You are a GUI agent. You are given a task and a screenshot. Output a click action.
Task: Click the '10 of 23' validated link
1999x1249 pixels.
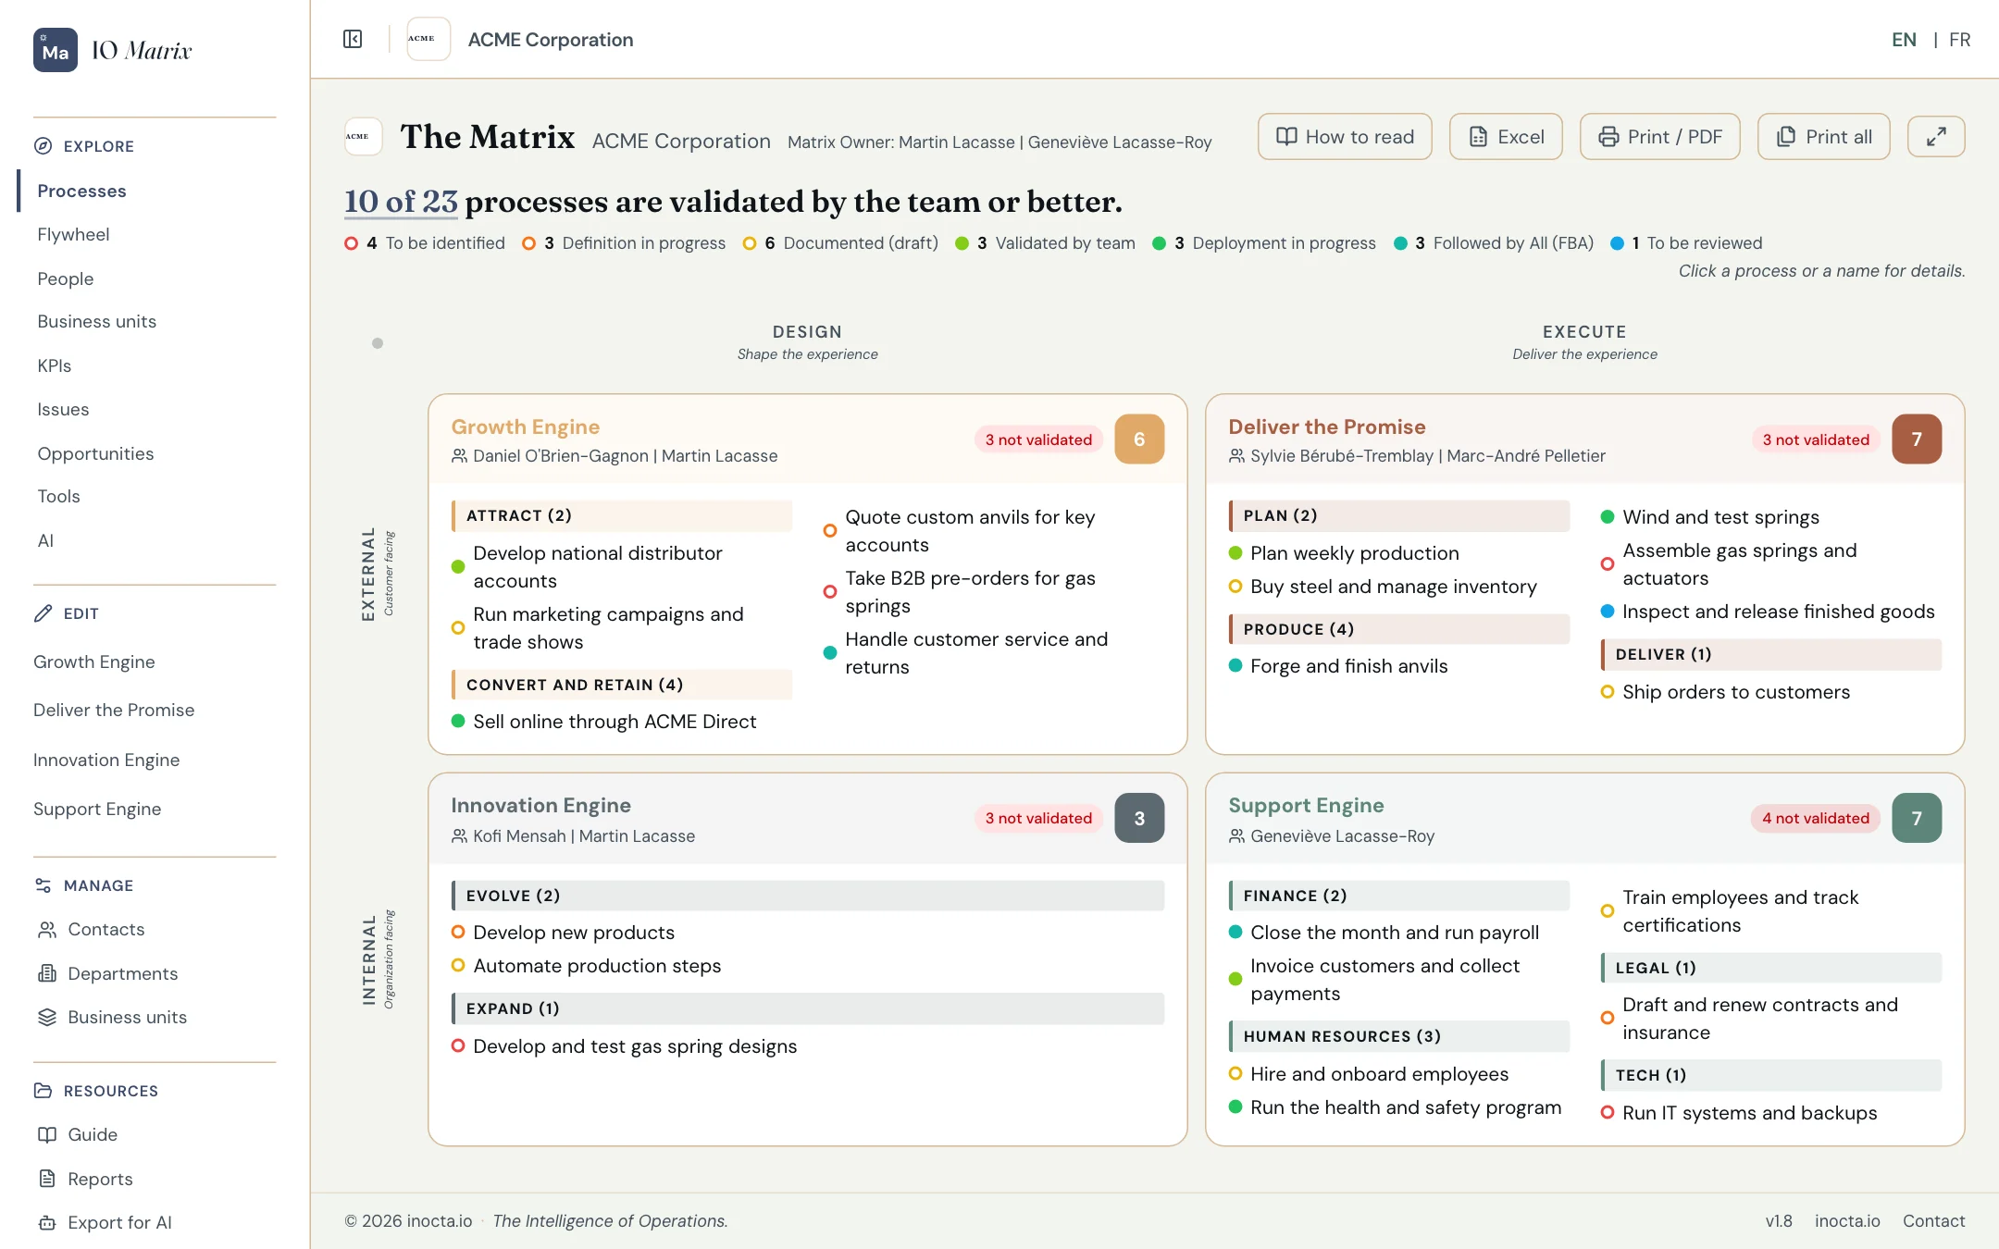(x=401, y=202)
